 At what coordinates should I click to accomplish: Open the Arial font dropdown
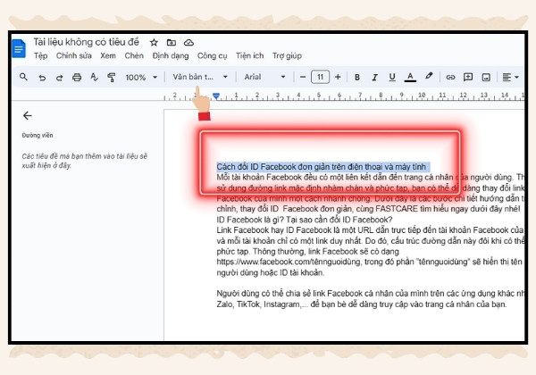tap(264, 77)
